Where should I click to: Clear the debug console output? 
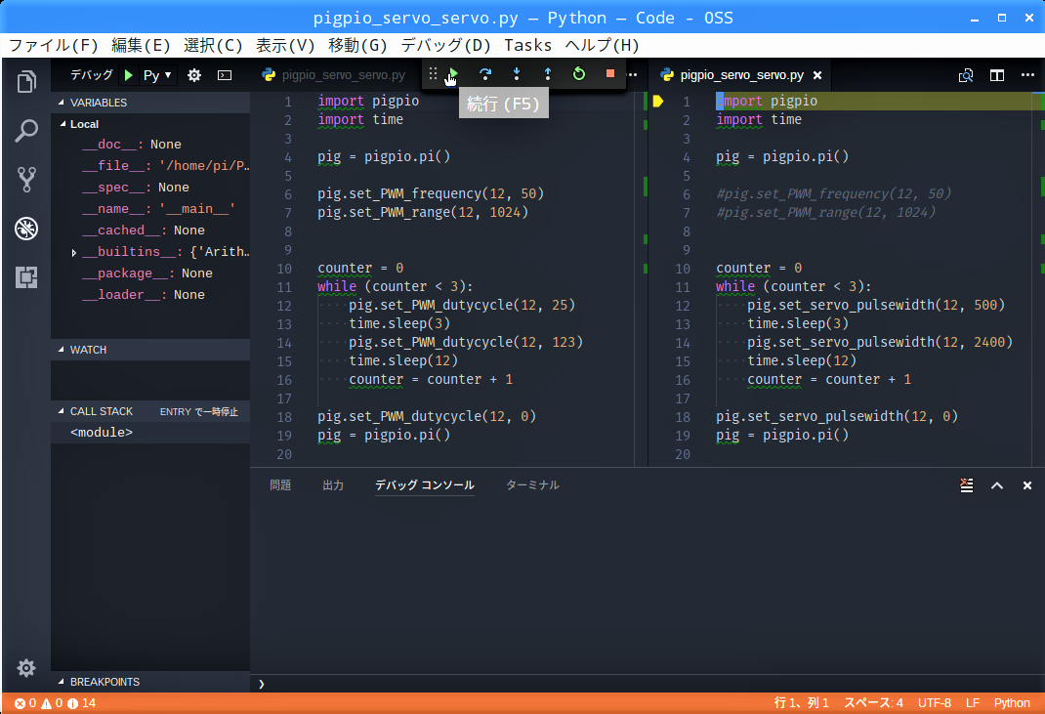pos(966,485)
